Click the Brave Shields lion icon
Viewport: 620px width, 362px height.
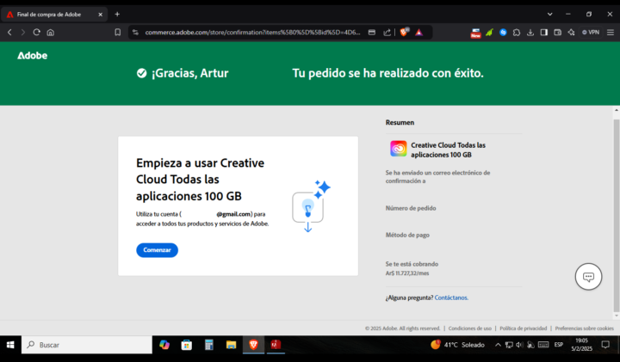click(x=404, y=33)
